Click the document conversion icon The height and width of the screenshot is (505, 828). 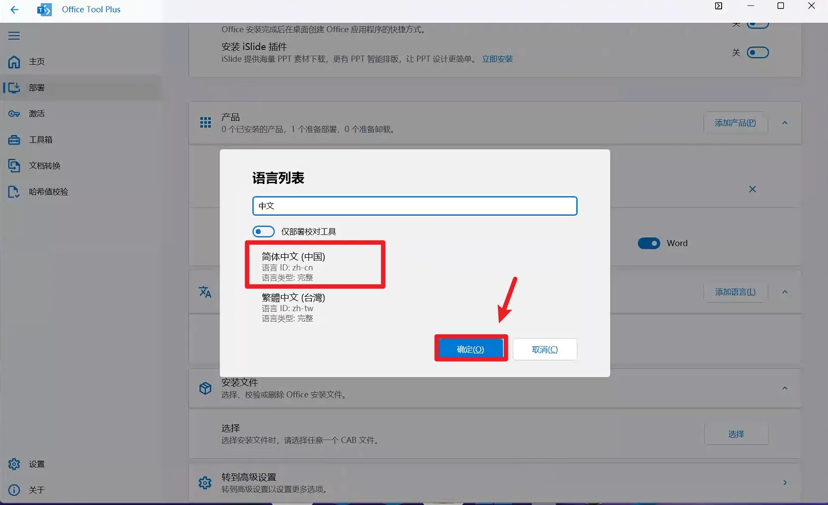[x=14, y=166]
